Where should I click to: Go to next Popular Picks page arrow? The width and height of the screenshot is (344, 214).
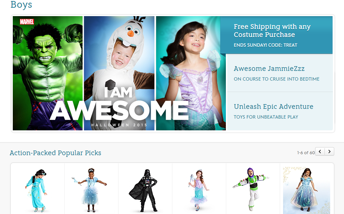coord(329,152)
